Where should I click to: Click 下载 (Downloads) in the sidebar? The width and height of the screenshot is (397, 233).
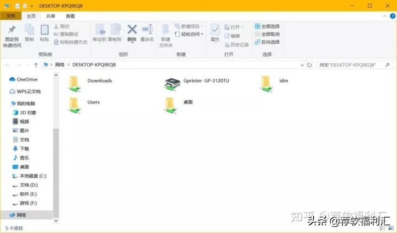[21, 149]
